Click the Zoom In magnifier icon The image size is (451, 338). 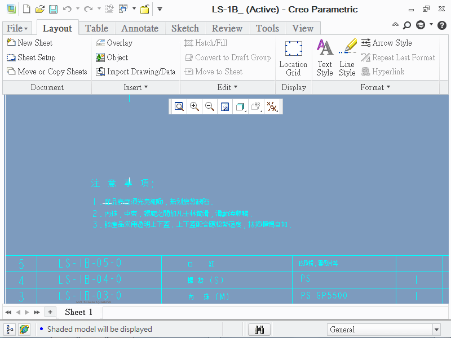tap(194, 106)
